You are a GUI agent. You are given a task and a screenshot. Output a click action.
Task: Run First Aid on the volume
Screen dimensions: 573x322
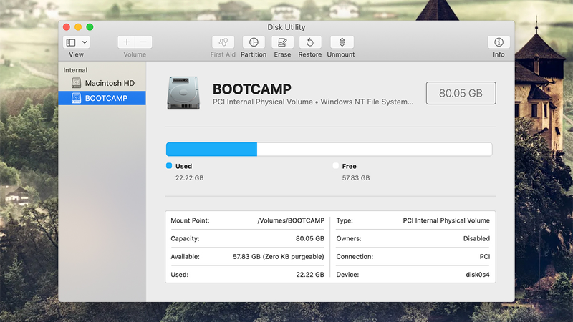(x=223, y=42)
